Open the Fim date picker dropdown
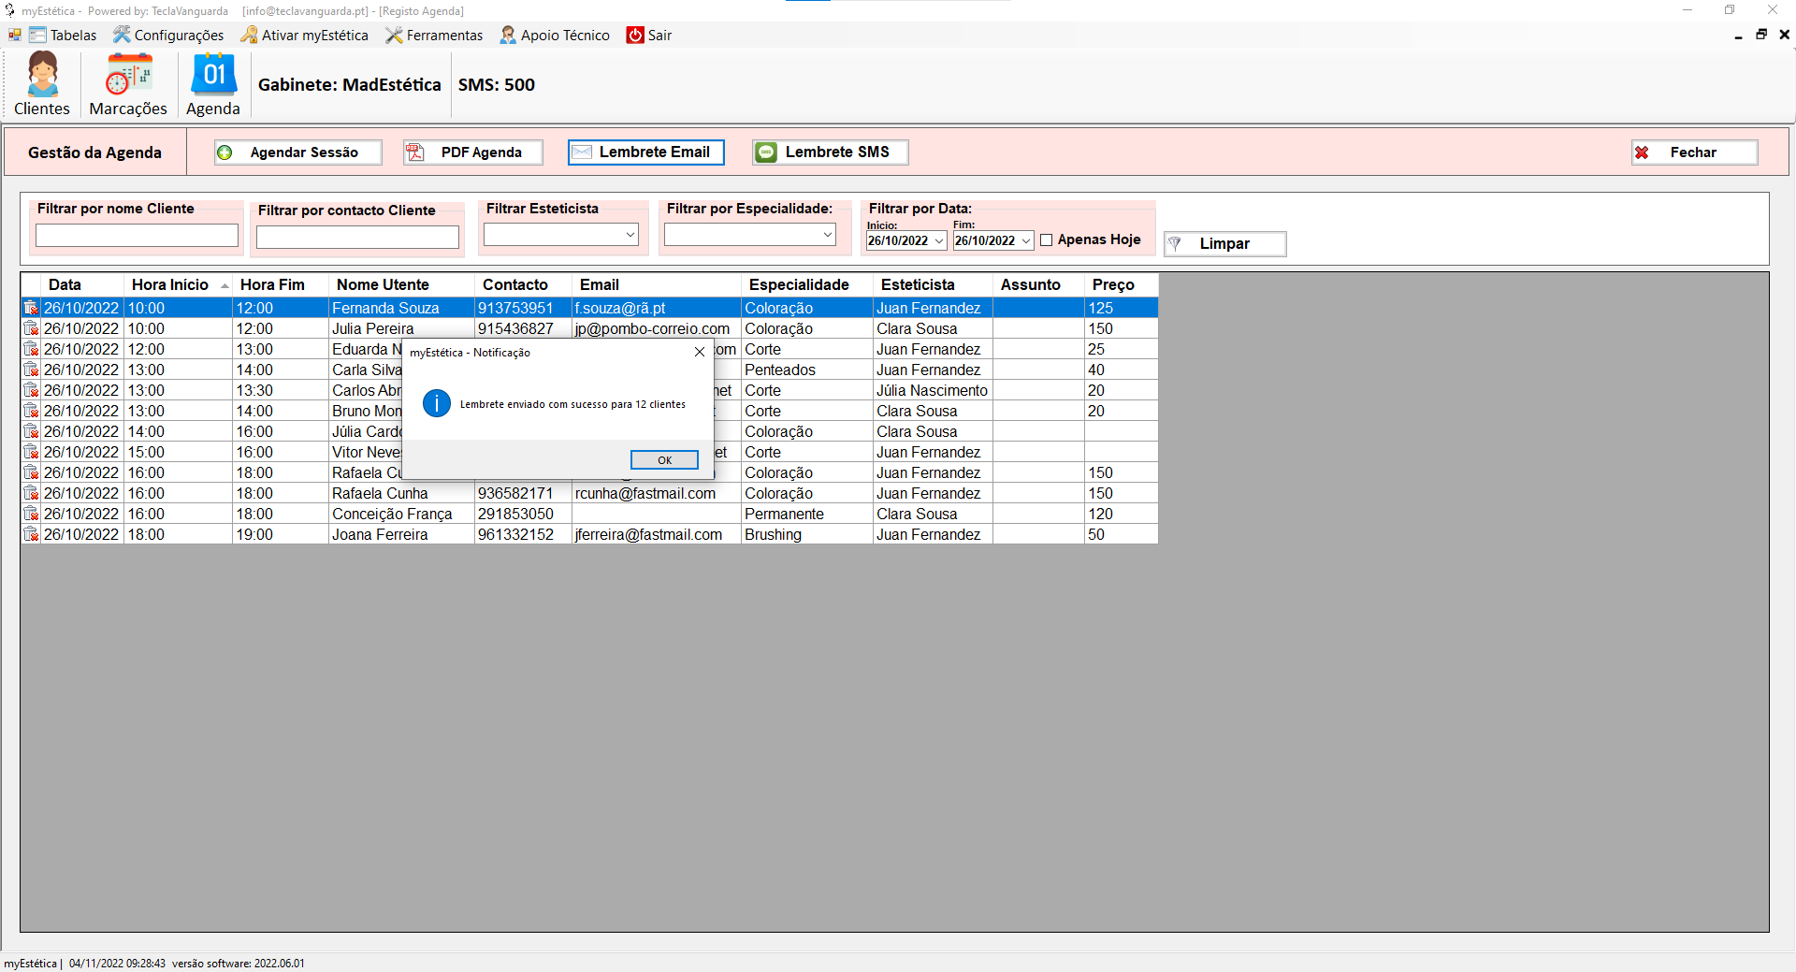 click(1025, 241)
